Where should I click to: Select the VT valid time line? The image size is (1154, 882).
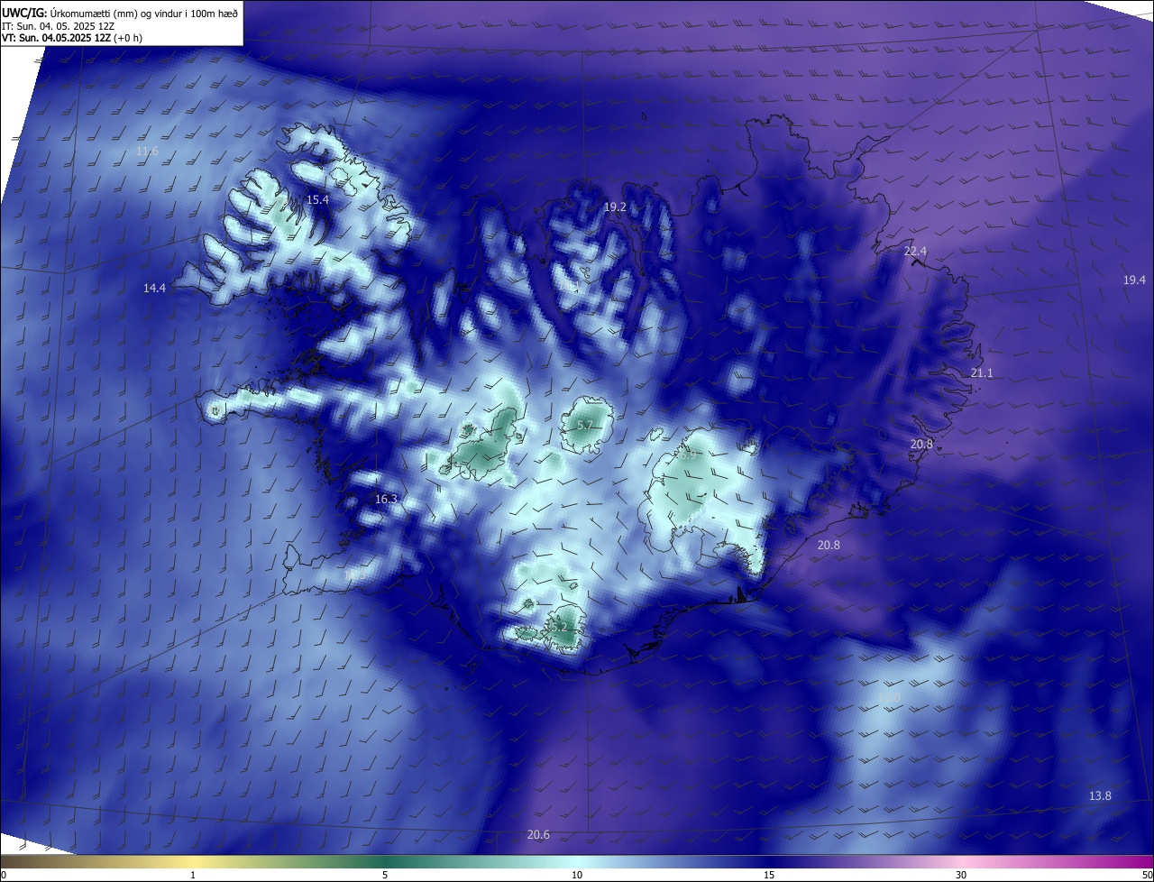72,38
